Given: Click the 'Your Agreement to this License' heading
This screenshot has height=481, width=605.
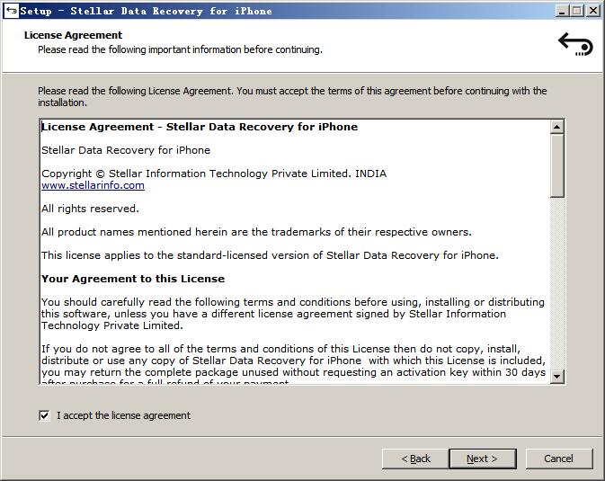Looking at the screenshot, I should coord(133,279).
